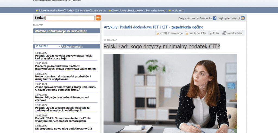
Task: Open the 'Zakaz sprowadzania węgla z Rosji' news
Action: coord(65,88)
